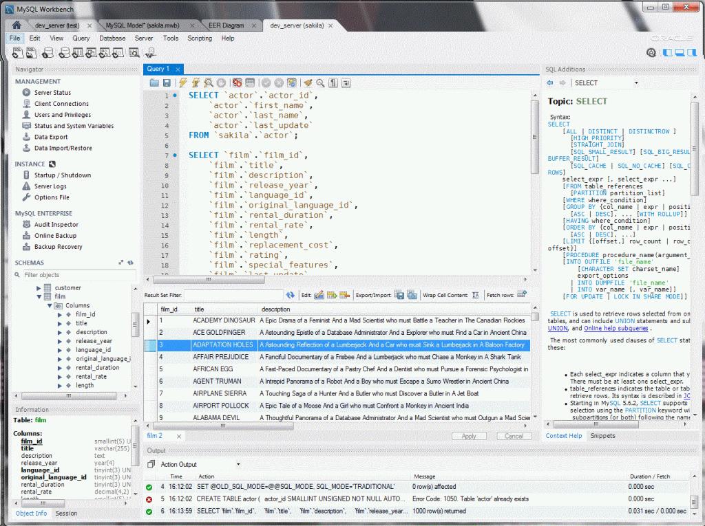Image resolution: width=705 pixels, height=526 pixels.
Task: Click the reconnect to DBMS icon
Action: tap(151, 53)
